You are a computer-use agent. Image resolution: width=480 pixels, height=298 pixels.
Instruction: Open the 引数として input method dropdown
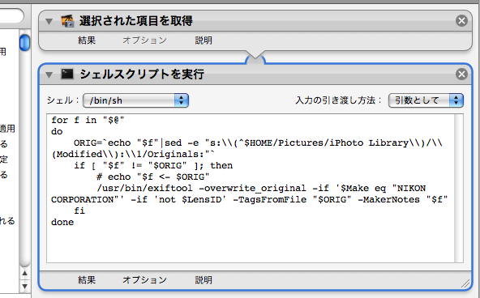pyautogui.click(x=426, y=100)
